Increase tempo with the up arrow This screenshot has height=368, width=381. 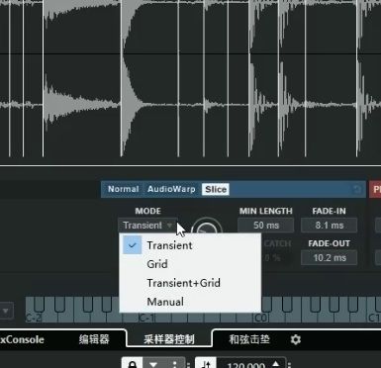(276, 363)
